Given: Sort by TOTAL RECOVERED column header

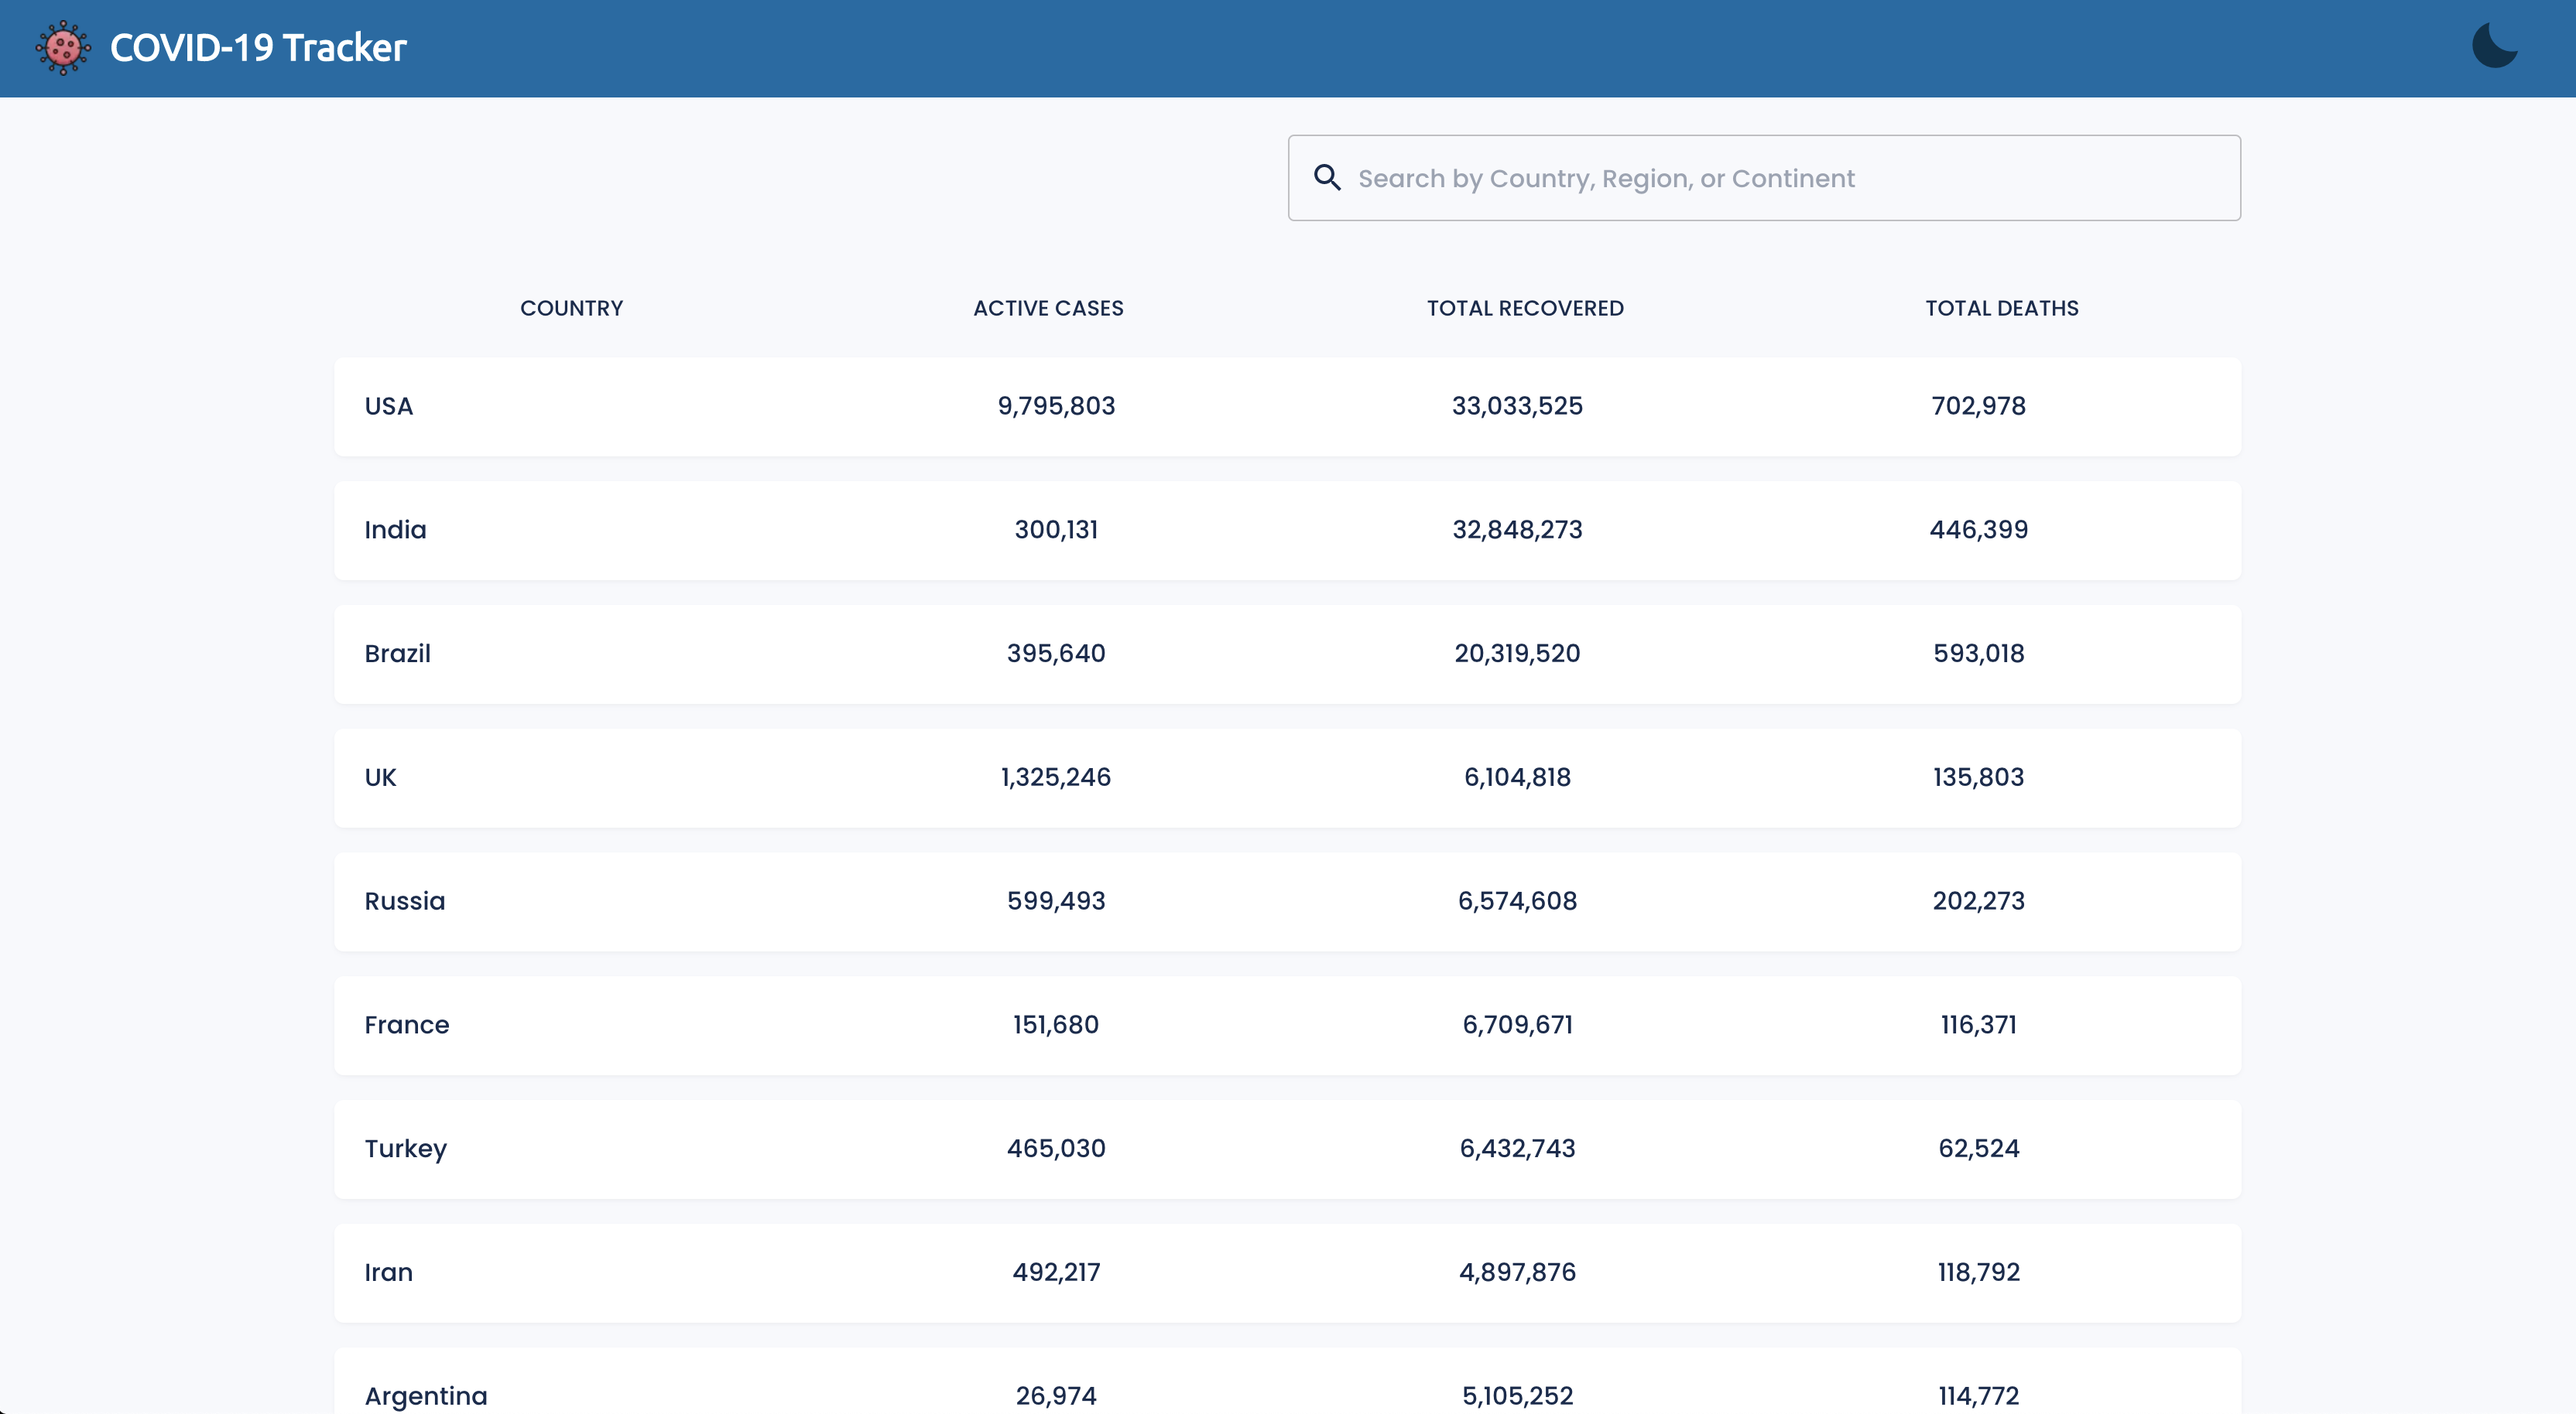Looking at the screenshot, I should pos(1525,308).
